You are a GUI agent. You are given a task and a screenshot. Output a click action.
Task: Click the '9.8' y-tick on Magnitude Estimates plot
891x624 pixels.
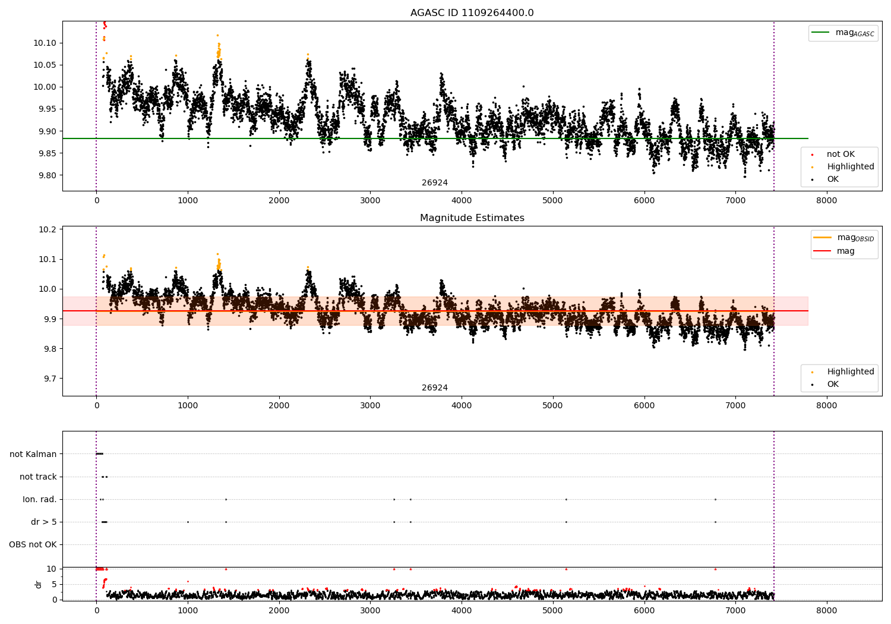pos(49,349)
